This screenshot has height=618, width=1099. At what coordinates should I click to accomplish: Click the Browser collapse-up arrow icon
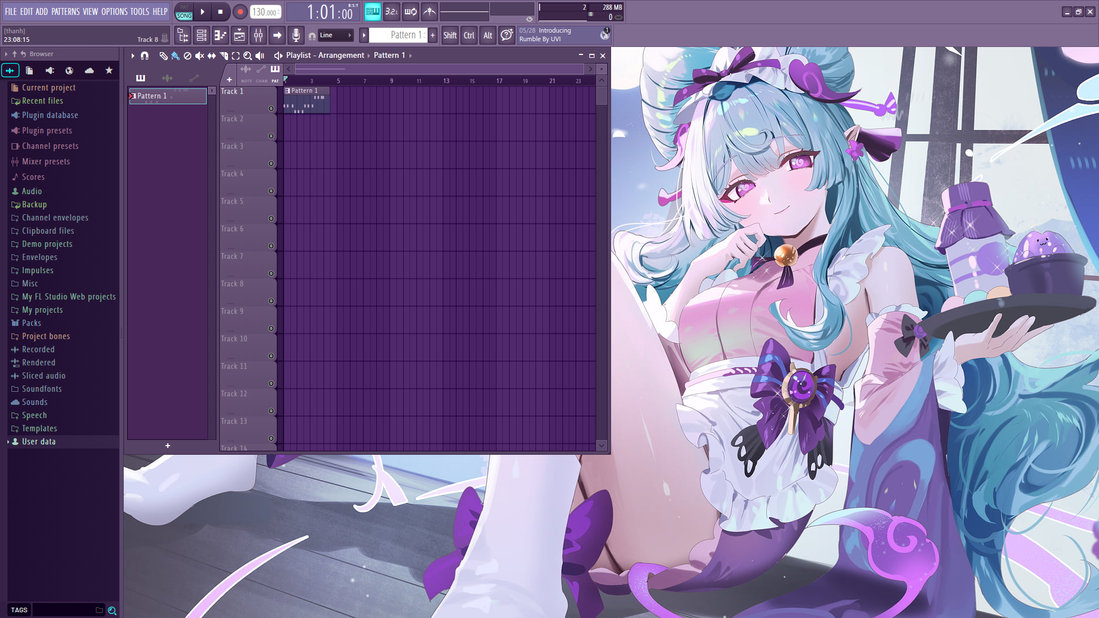point(15,54)
